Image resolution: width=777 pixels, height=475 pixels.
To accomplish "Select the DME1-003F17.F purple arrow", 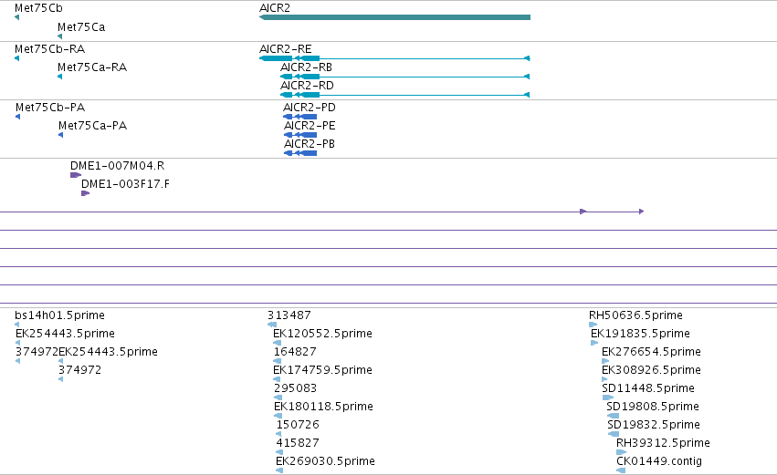I will click(x=85, y=193).
